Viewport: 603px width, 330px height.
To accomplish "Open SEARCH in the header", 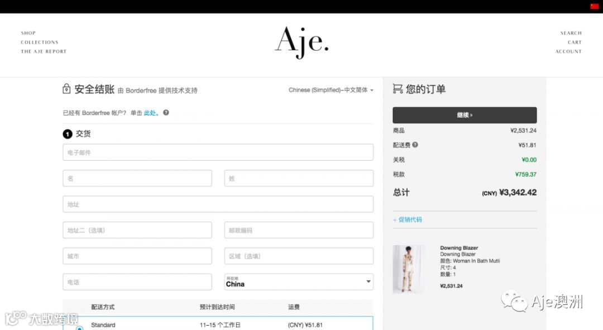I will [571, 33].
